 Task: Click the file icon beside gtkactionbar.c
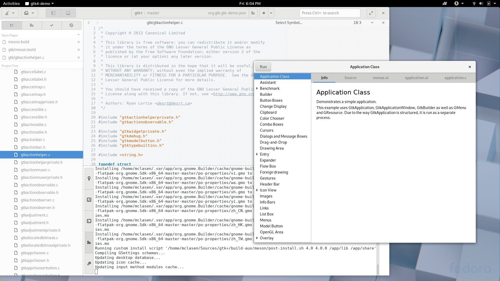point(16,140)
